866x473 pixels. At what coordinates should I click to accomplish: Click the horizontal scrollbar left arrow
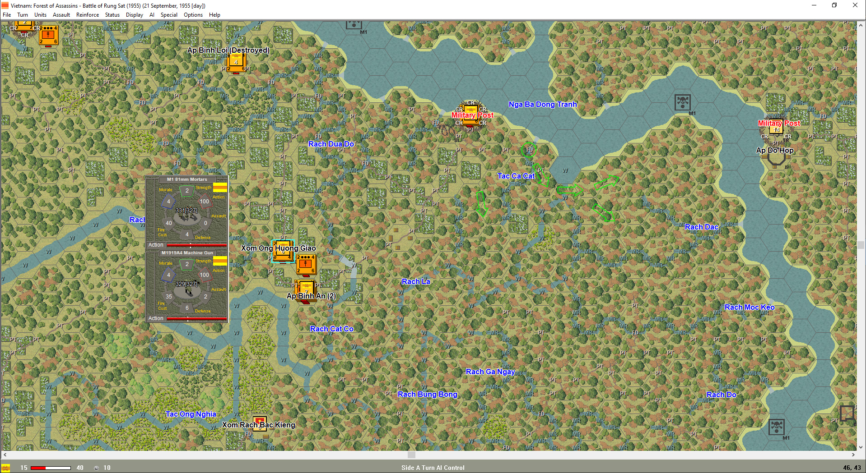click(5, 455)
